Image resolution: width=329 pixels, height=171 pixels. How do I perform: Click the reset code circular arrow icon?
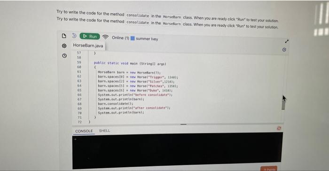(x=74, y=35)
